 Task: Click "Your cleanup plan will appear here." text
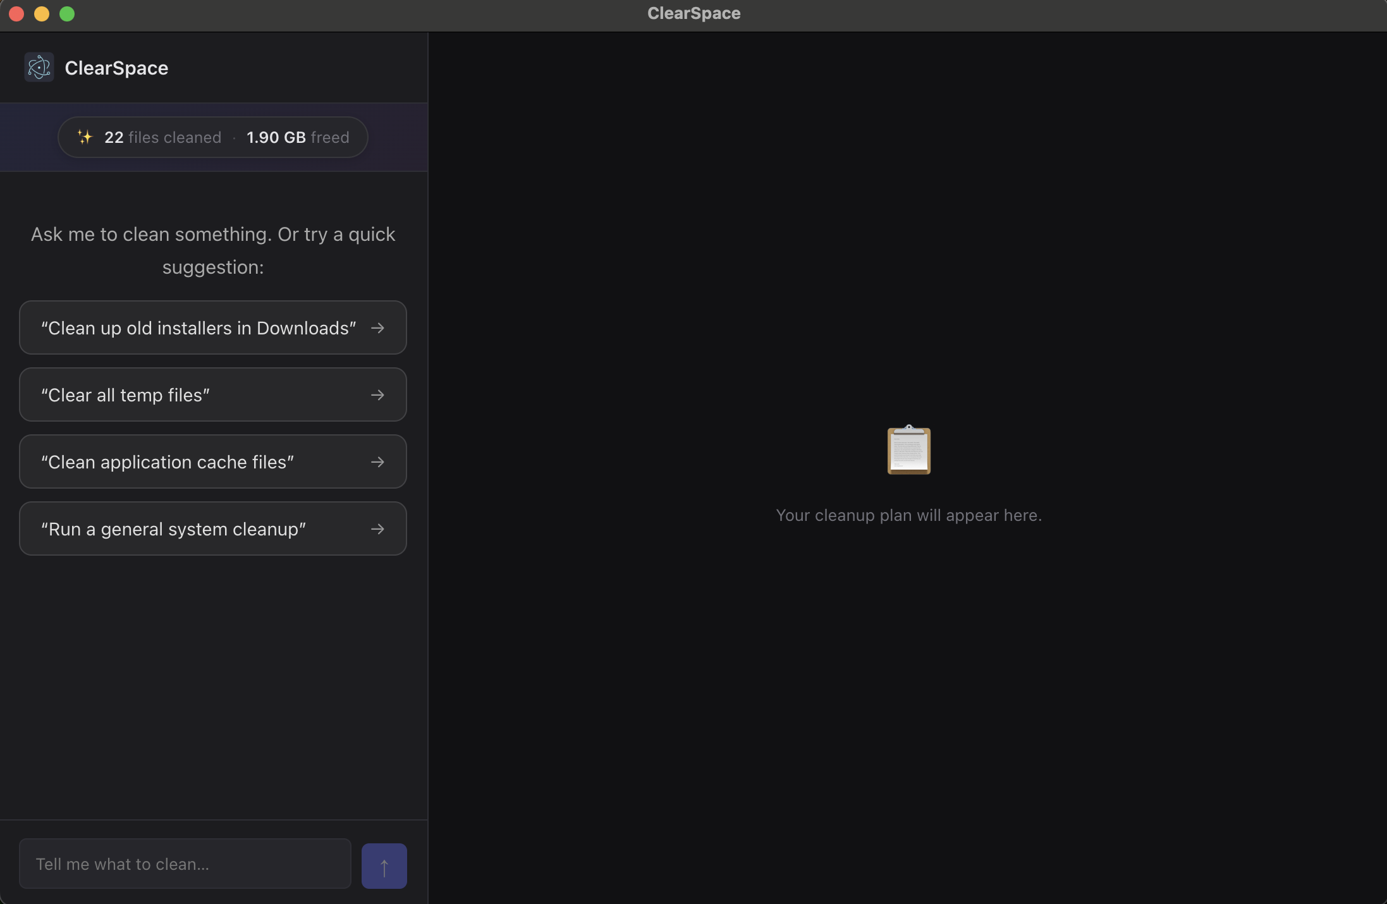909,515
